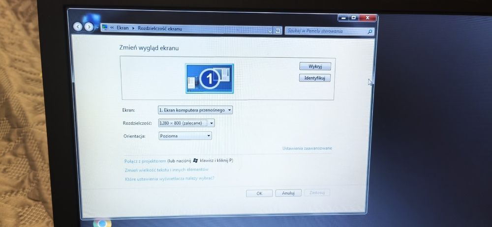The width and height of the screenshot is (492, 227).
Task: Click the Wykryj button
Action: 315,66
